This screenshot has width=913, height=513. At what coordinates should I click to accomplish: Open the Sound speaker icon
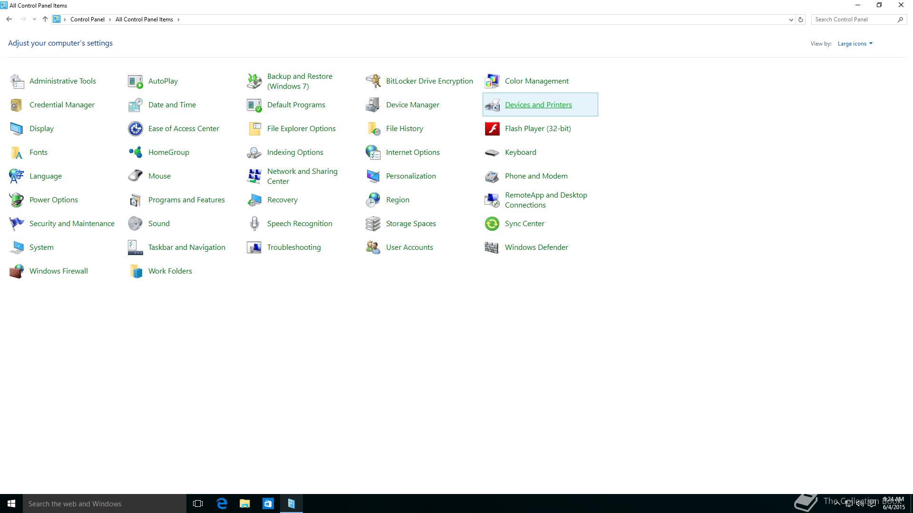pos(136,224)
